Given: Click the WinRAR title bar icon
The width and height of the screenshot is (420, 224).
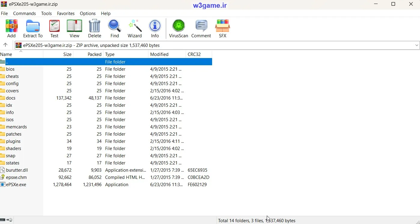Looking at the screenshot, I should click(x=4, y=4).
